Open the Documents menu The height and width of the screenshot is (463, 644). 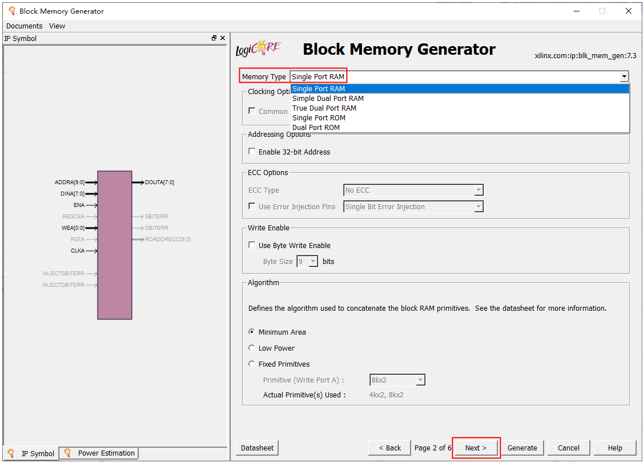coord(24,26)
